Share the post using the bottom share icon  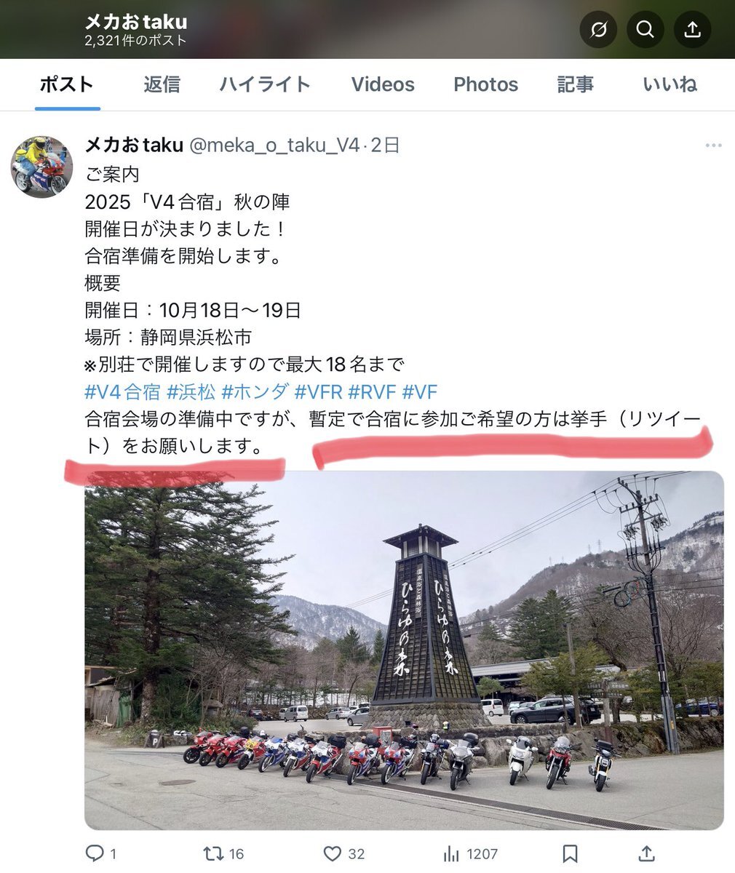(645, 853)
